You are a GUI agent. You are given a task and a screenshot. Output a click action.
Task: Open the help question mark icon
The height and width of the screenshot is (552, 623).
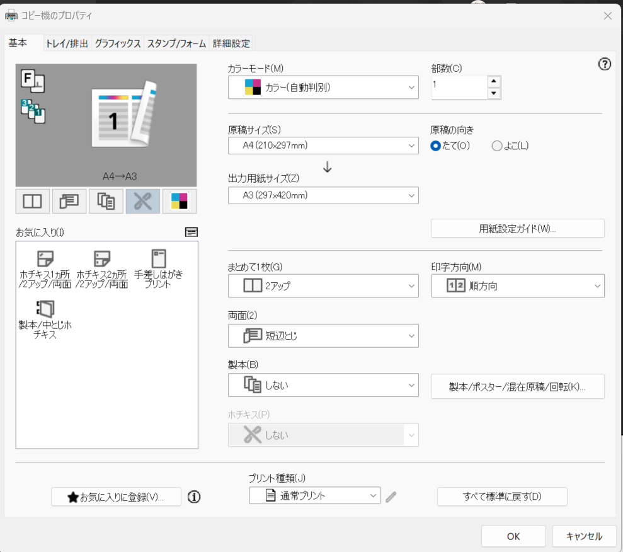pyautogui.click(x=604, y=64)
